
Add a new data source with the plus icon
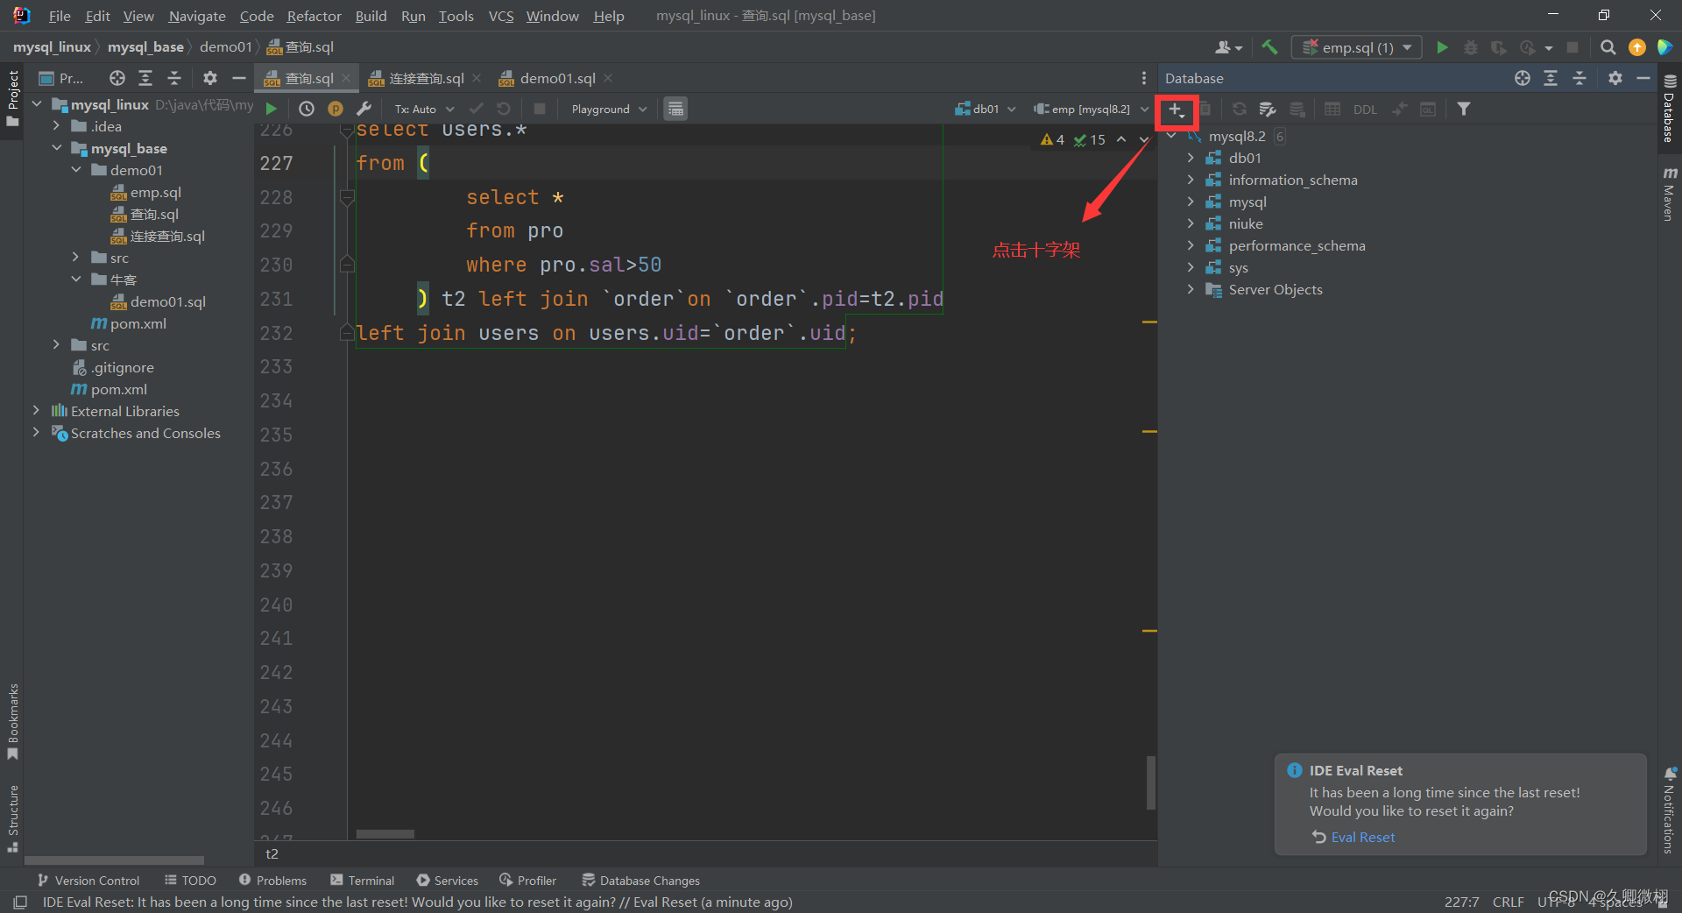1177,111
